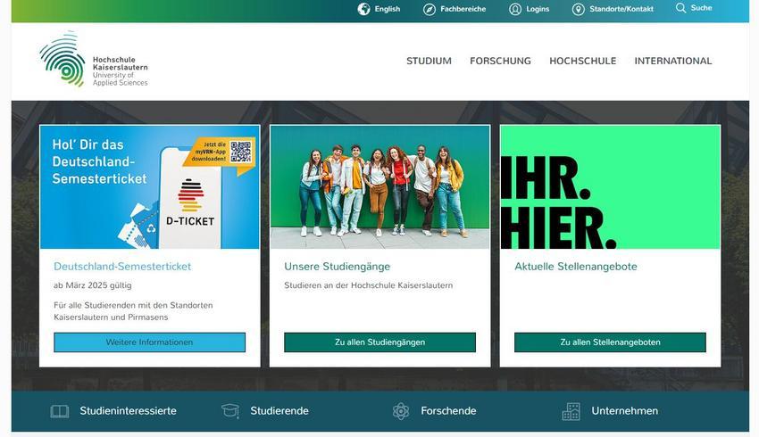This screenshot has height=437, width=759.
Task: Click the green IHR. HIER. image
Action: point(610,187)
